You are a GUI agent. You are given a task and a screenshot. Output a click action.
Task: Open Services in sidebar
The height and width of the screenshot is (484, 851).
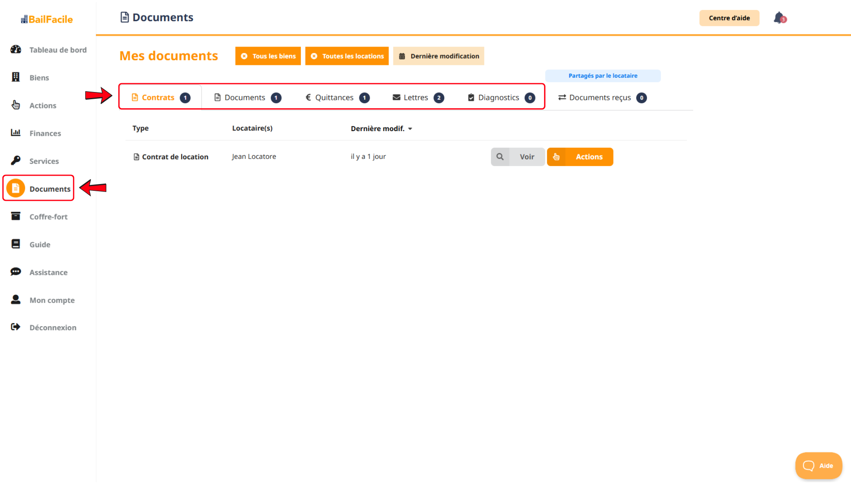point(44,161)
